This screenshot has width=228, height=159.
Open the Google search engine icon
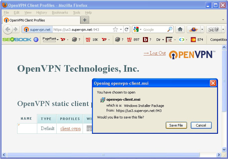pyautogui.click(x=136, y=29)
